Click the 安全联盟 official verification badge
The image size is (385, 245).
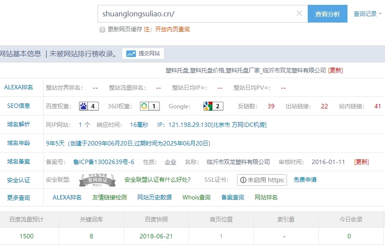point(97,180)
